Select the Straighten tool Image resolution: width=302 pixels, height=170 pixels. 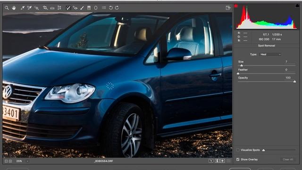click(x=52, y=8)
